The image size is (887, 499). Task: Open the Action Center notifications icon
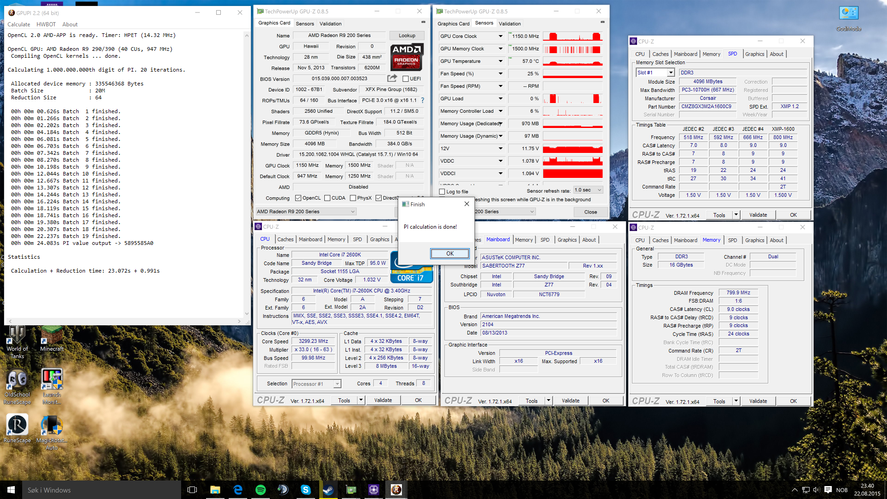click(828, 490)
